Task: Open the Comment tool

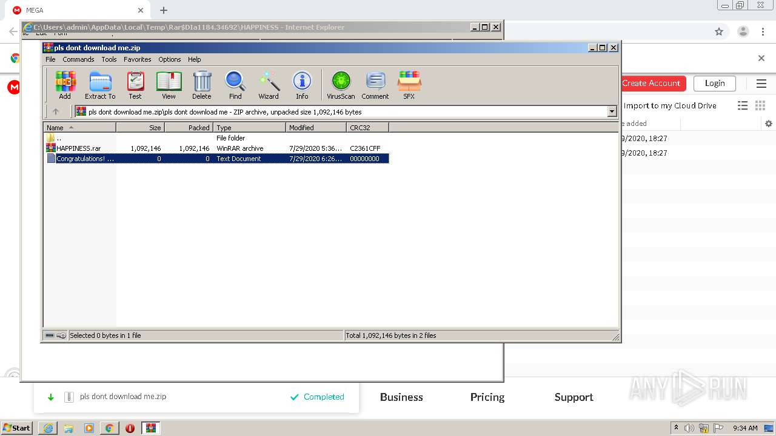Action: click(x=375, y=85)
